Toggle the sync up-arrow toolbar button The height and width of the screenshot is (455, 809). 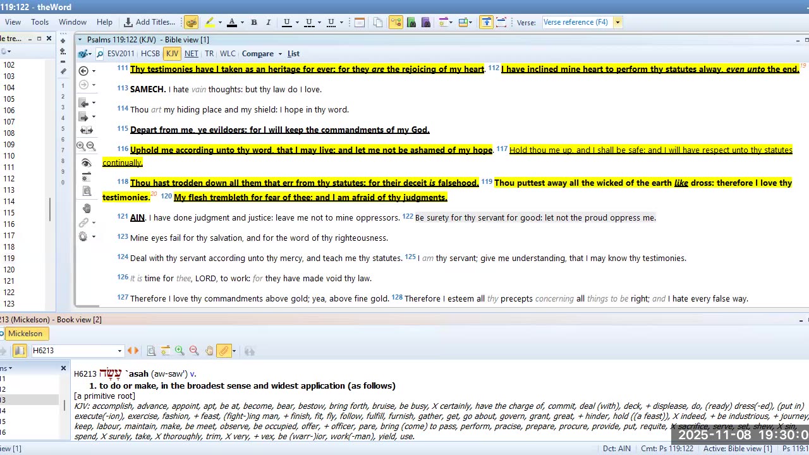pos(486,22)
